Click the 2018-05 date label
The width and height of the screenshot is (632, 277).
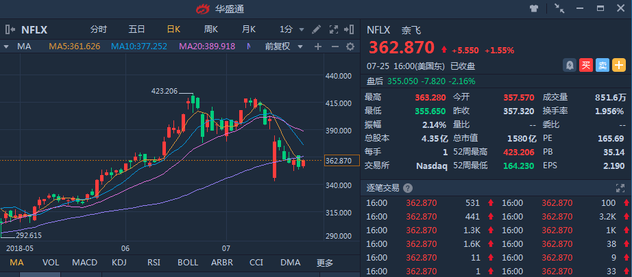tap(20, 248)
